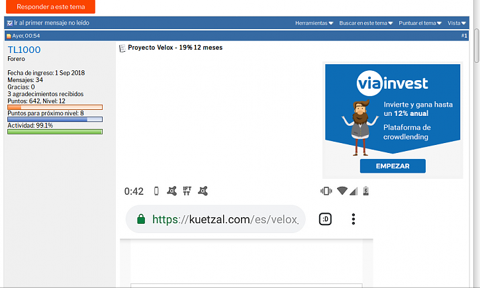Click the Fecha de ingreso text
Viewport: 480px width, 288px height.
tap(46, 73)
